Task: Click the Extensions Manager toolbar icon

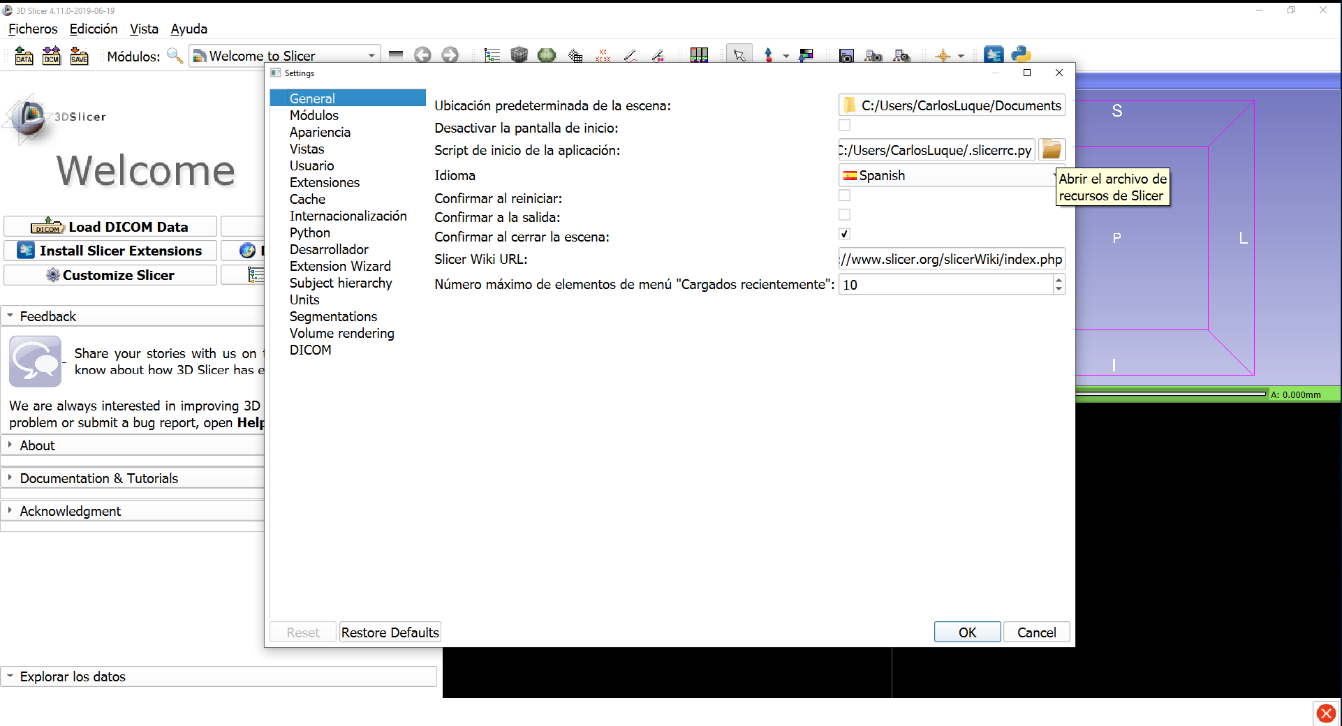Action: tap(993, 54)
